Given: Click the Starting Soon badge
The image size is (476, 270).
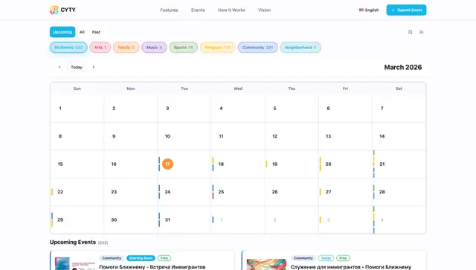Looking at the screenshot, I should (x=141, y=258).
